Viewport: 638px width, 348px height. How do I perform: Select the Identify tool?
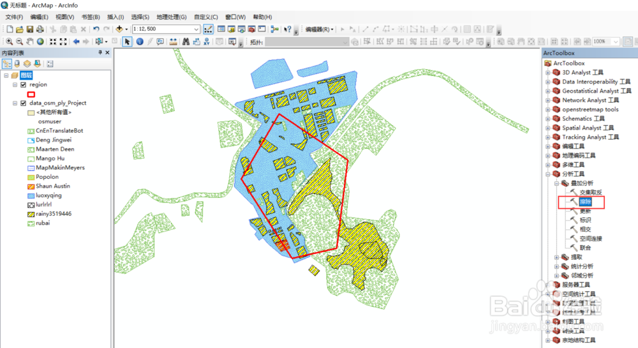point(140,42)
